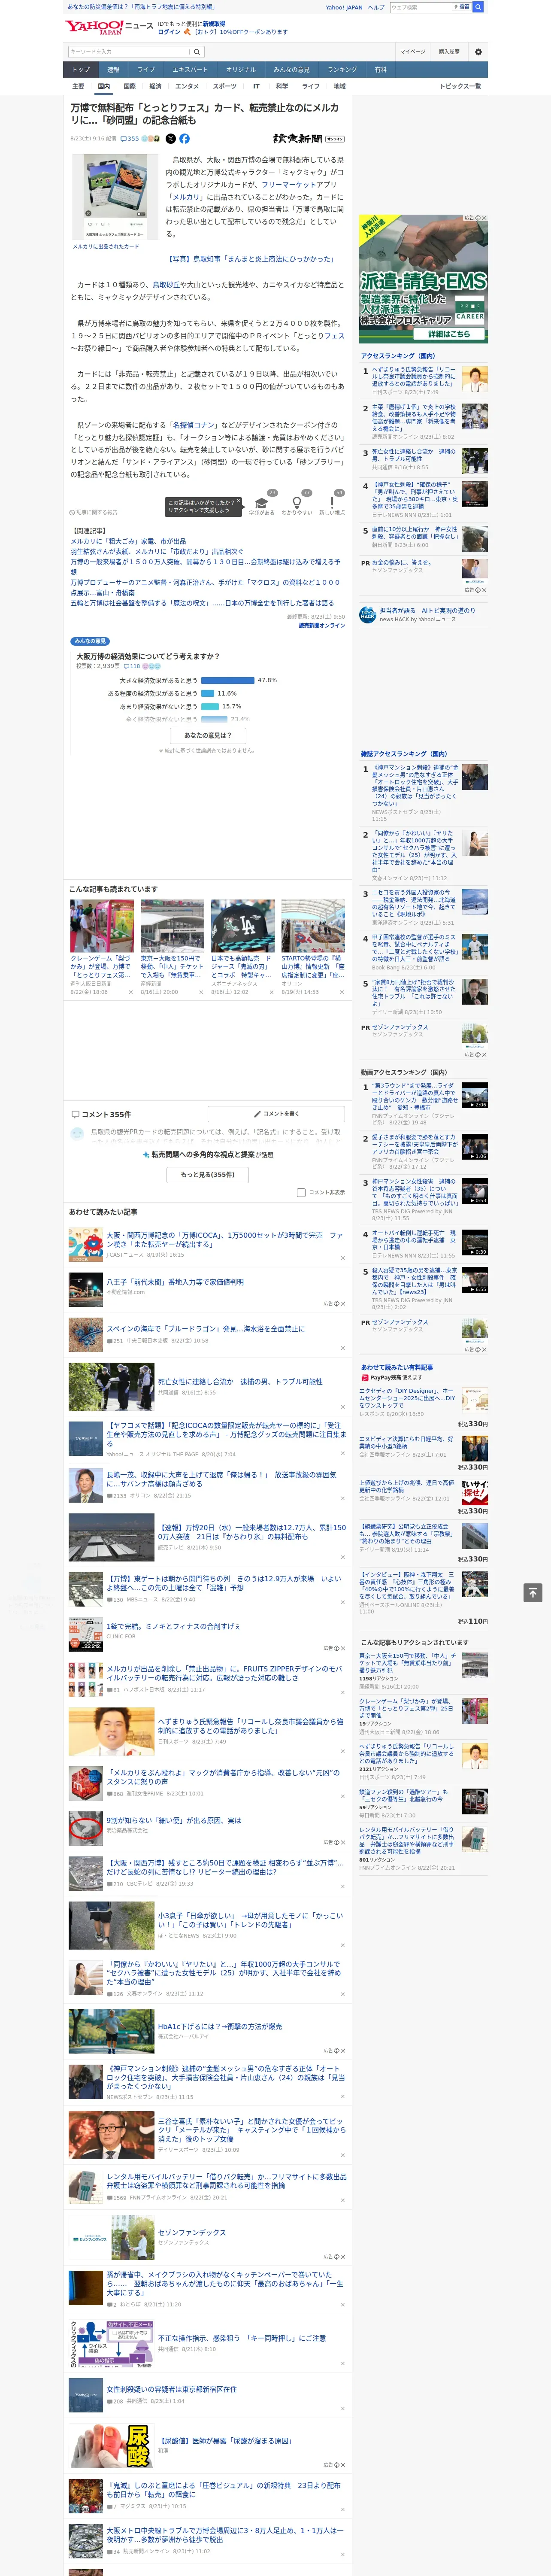Screen dimensions: 551x2576
Task: Click the あなたの意見は？ button
Action: 209,735
